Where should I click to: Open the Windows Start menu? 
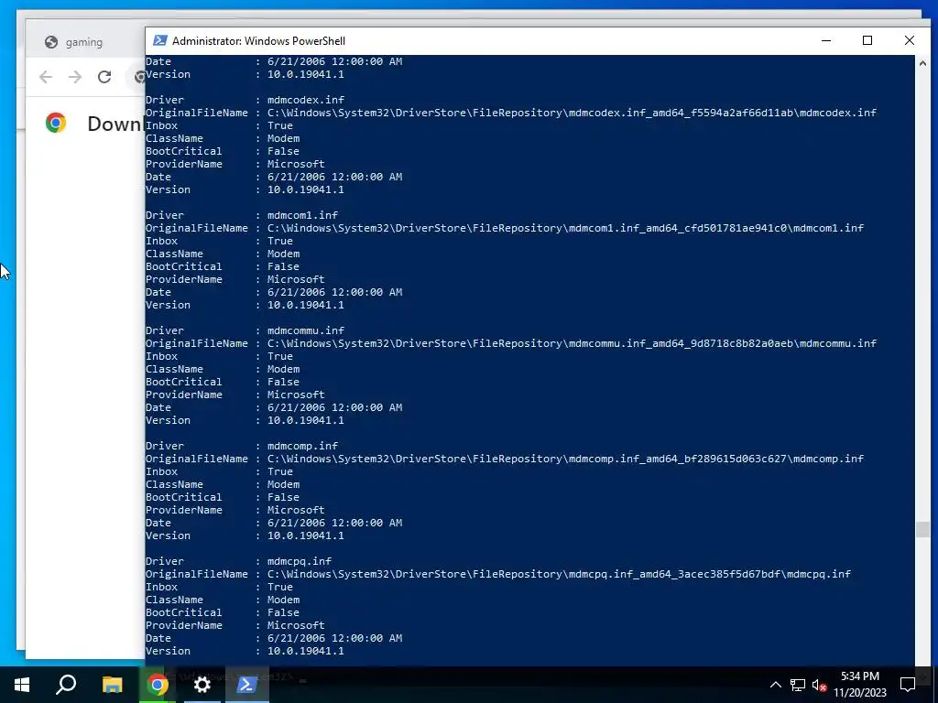point(22,685)
